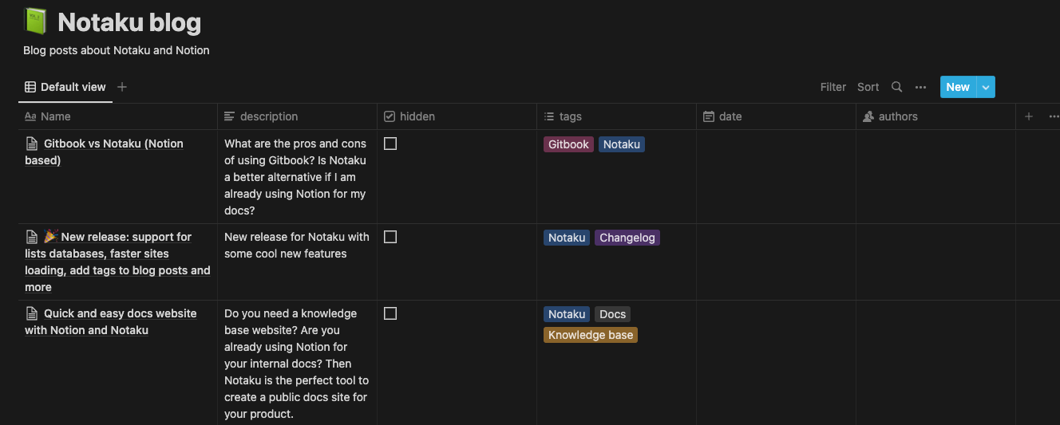Click page icon of Quick and easy docs row
Viewport: 1060px width, 425px height.
[x=32, y=313]
